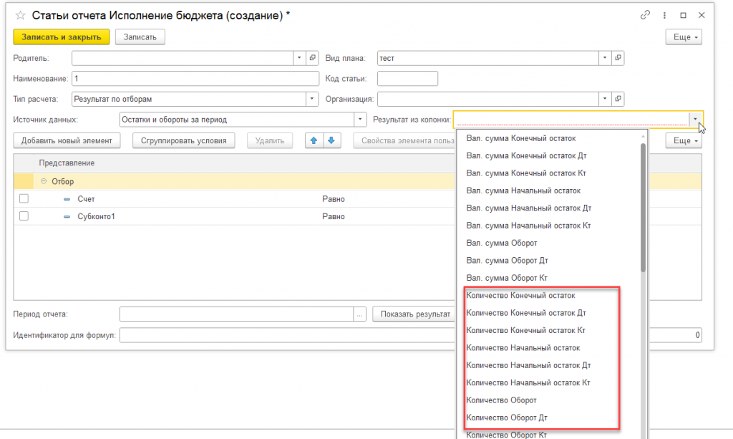Open top Еще menu button
733x439 pixels.
(x=684, y=37)
